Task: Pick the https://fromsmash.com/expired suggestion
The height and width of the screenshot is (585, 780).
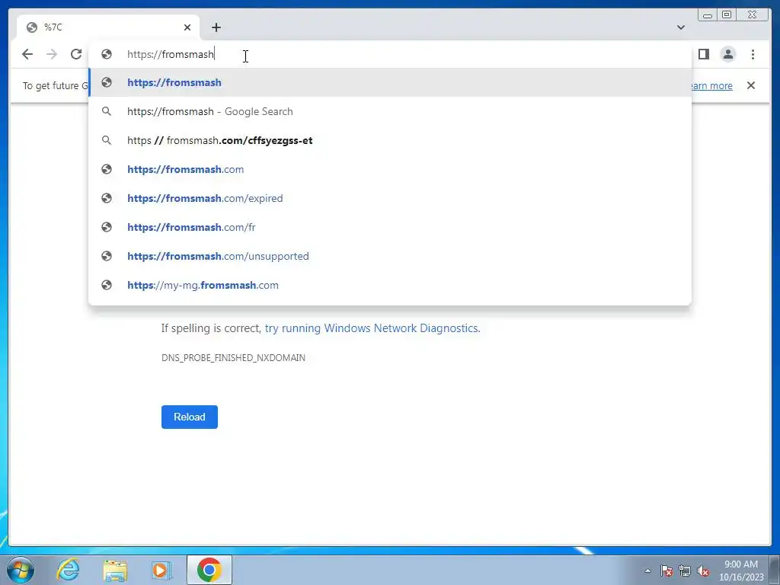Action: [390, 198]
